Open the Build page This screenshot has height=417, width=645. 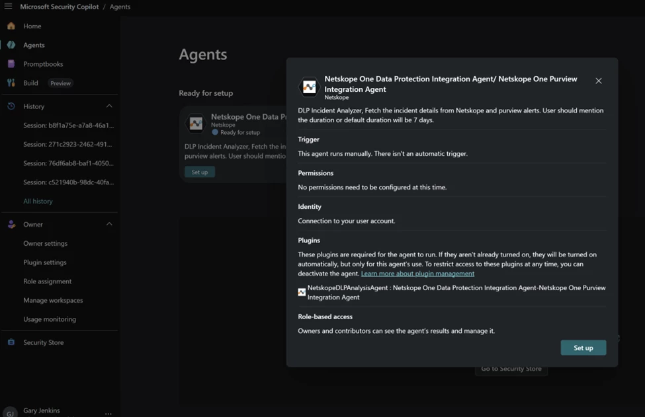tap(30, 83)
